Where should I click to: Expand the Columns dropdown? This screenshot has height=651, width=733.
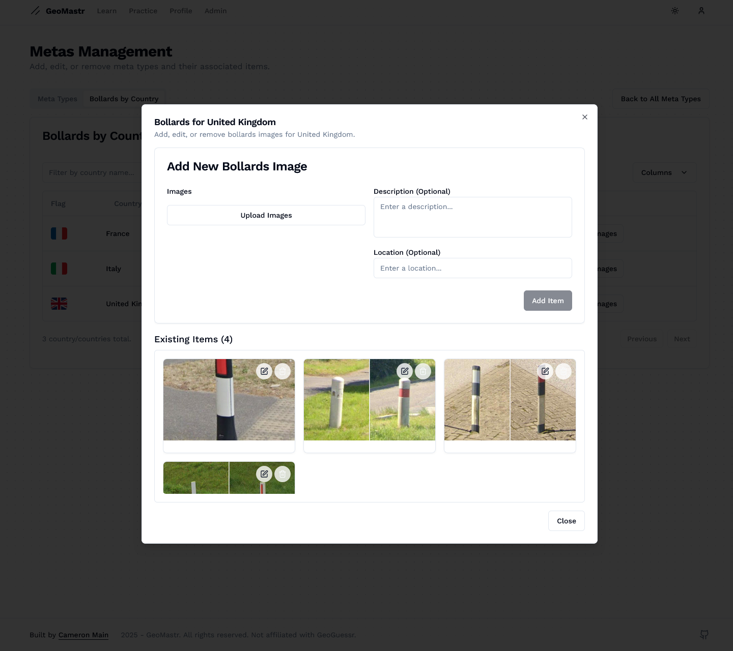[x=664, y=172]
